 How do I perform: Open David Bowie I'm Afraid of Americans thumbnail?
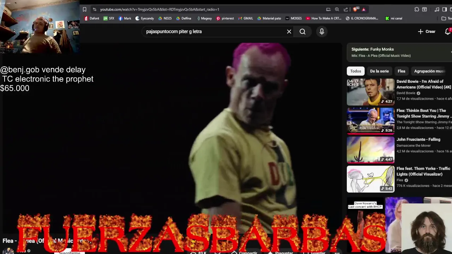(x=370, y=92)
